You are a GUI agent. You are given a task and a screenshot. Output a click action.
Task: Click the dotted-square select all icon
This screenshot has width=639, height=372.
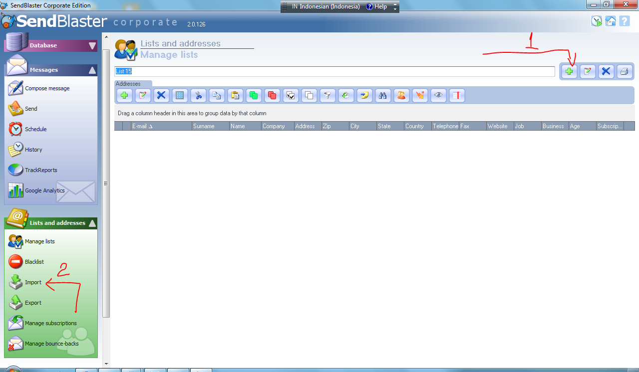[x=180, y=95]
